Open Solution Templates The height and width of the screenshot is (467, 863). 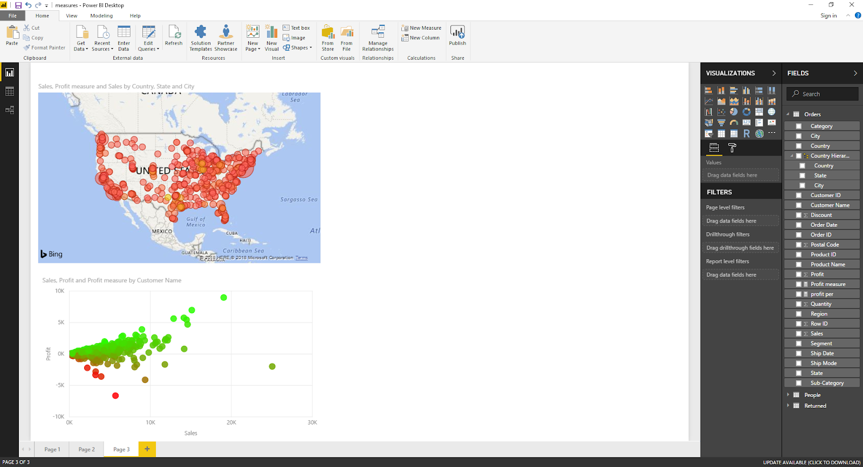(x=201, y=38)
